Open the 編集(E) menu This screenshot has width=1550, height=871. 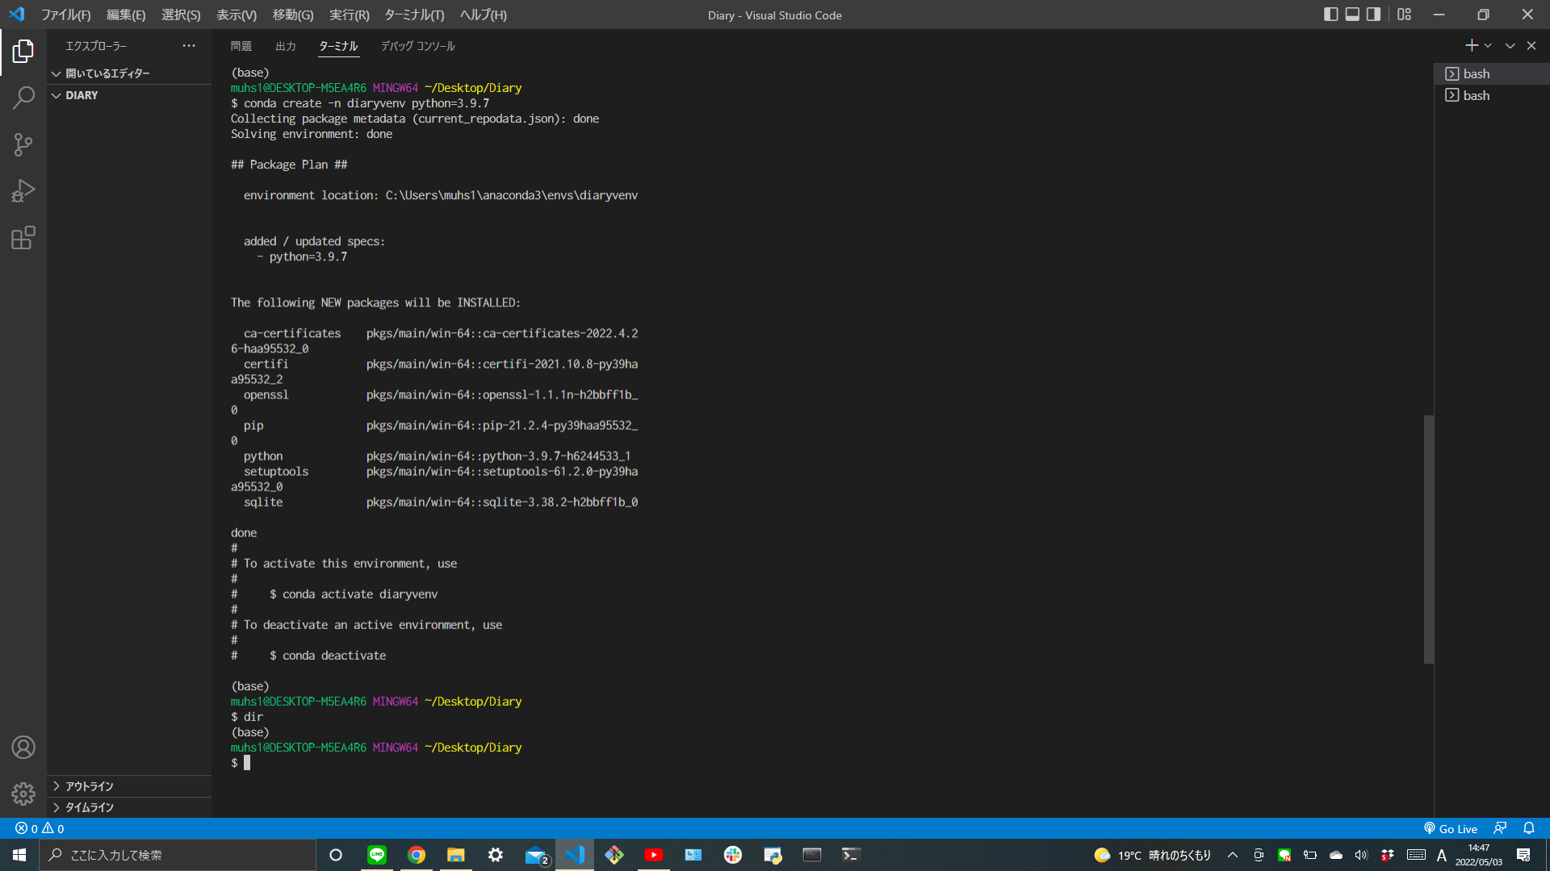pyautogui.click(x=126, y=15)
